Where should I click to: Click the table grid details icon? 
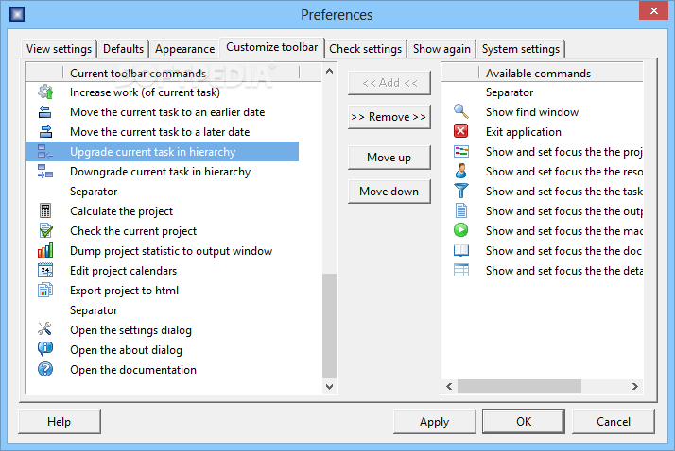click(x=461, y=270)
